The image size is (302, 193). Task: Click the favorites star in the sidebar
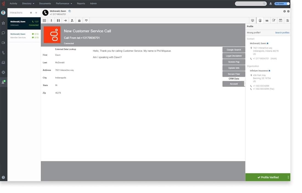pyautogui.click(x=3, y=23)
